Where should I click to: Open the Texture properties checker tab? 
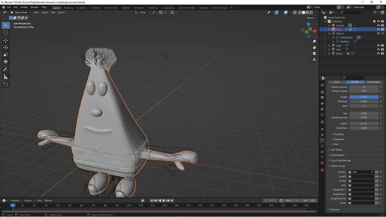click(x=322, y=170)
